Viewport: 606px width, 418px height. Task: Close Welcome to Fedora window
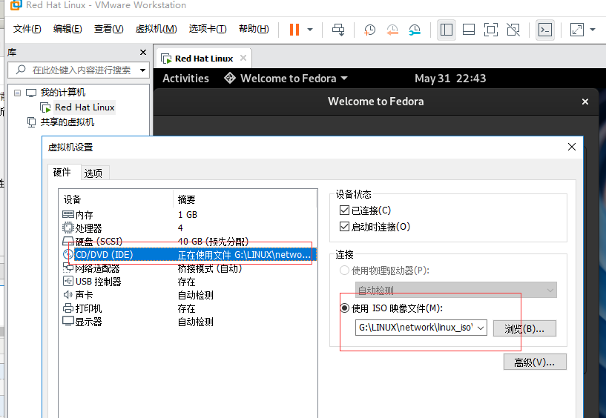pos(585,102)
